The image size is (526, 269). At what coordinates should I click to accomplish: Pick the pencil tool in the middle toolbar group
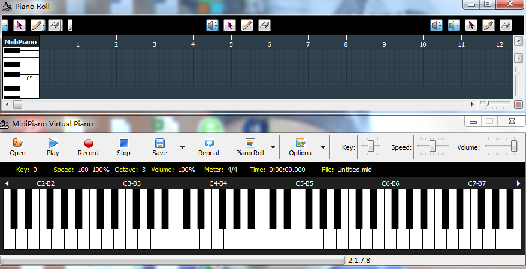click(247, 25)
